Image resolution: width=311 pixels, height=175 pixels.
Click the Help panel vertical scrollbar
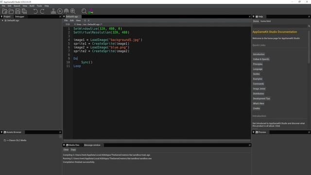[309, 47]
